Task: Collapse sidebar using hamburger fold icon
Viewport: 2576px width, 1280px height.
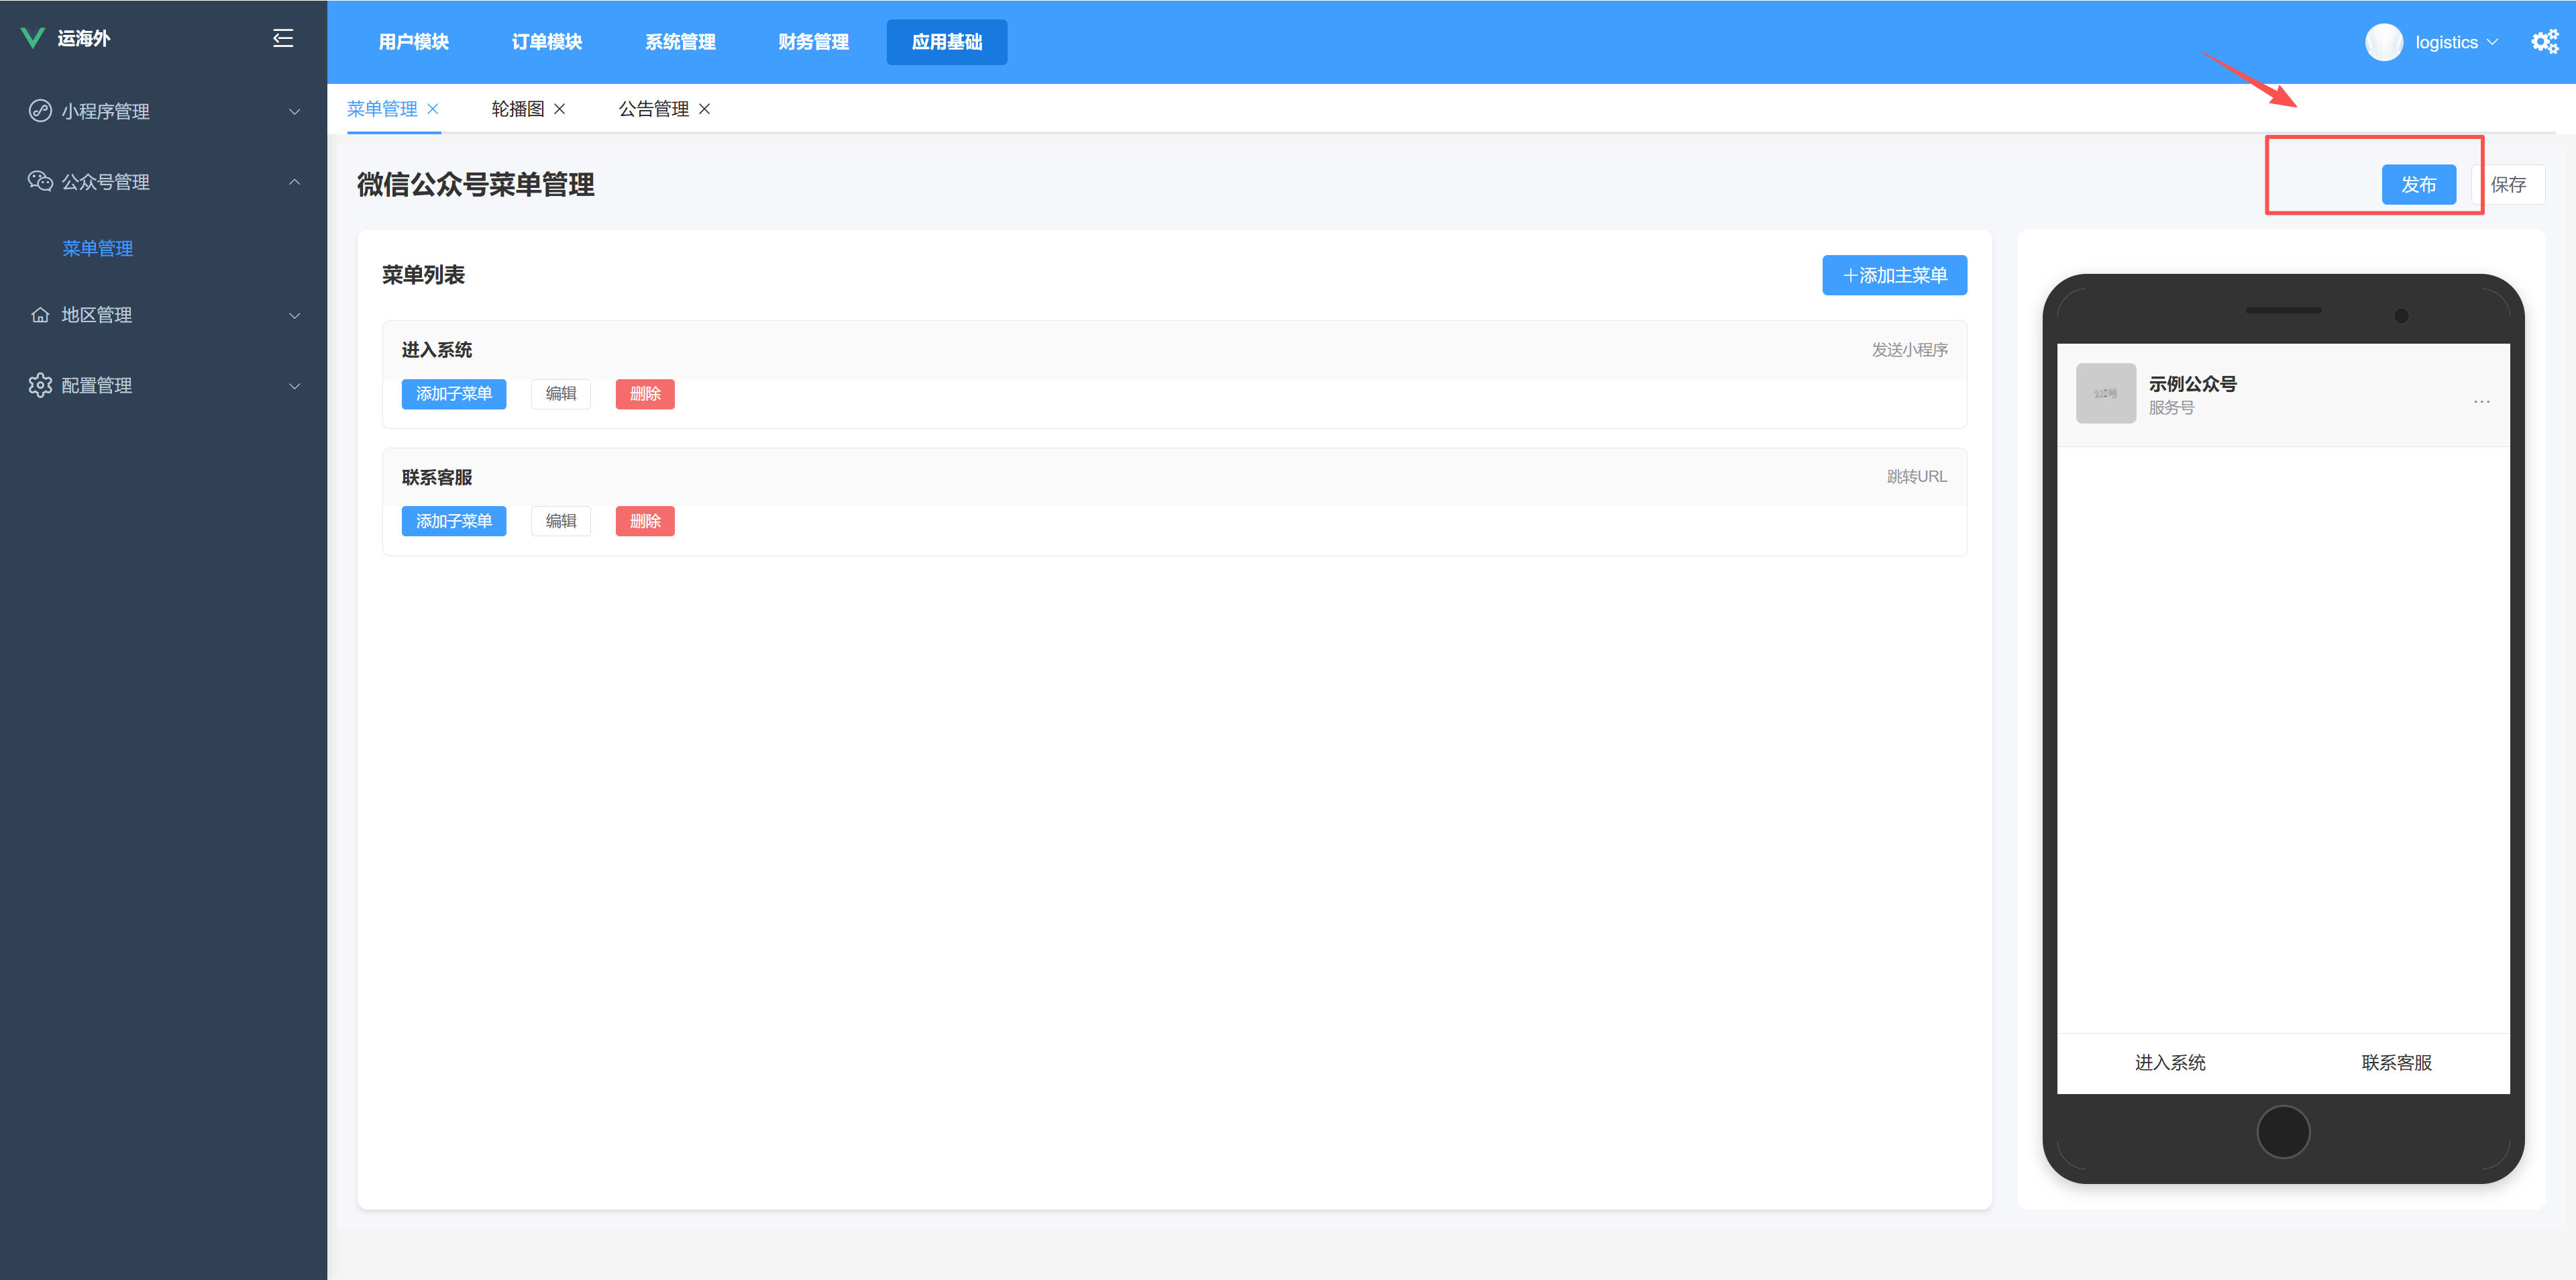Action: [x=283, y=38]
